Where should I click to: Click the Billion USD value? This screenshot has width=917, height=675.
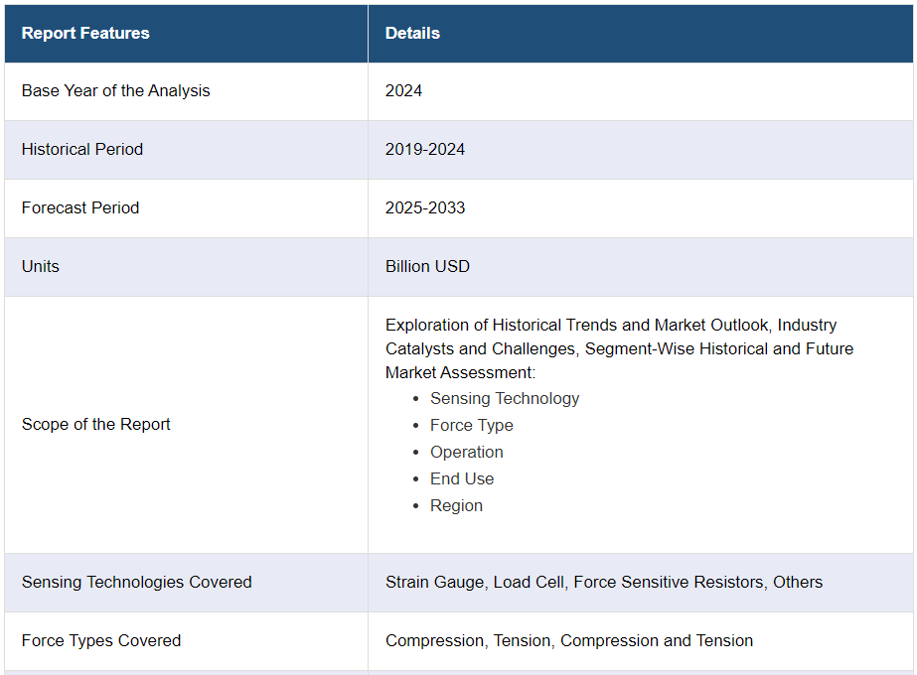coord(427,267)
